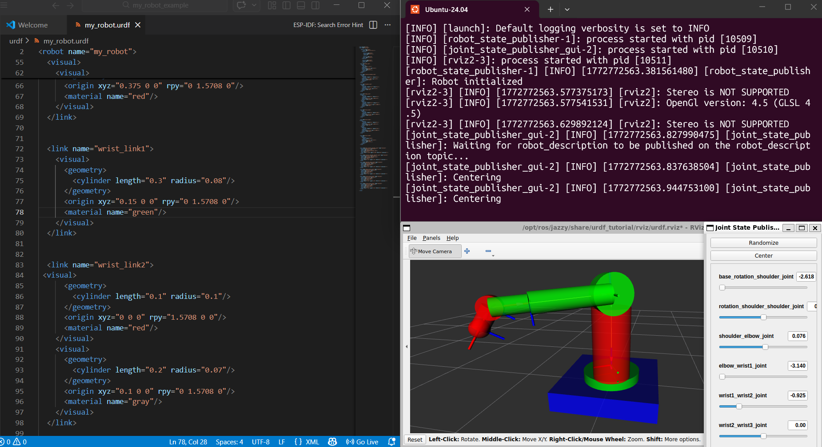Viewport: 822px width, 447px height.
Task: Open the VS Code notifications bell
Action: (x=391, y=442)
